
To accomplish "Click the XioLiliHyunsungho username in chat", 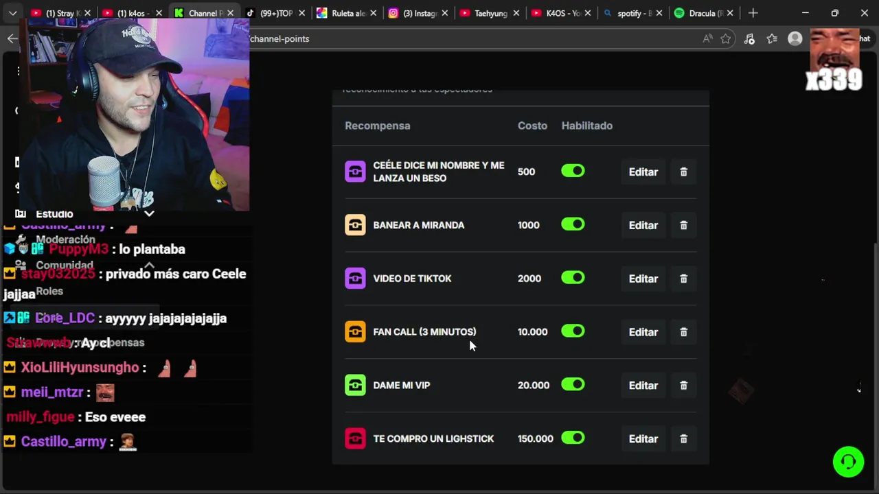I will (x=80, y=368).
